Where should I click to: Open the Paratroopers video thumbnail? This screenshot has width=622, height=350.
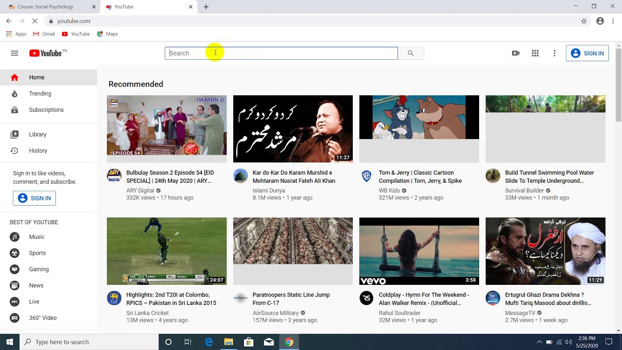(x=293, y=251)
